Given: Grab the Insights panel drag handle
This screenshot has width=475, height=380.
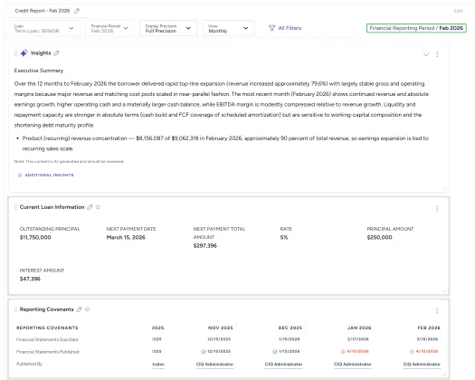Looking at the screenshot, I should (15, 53).
